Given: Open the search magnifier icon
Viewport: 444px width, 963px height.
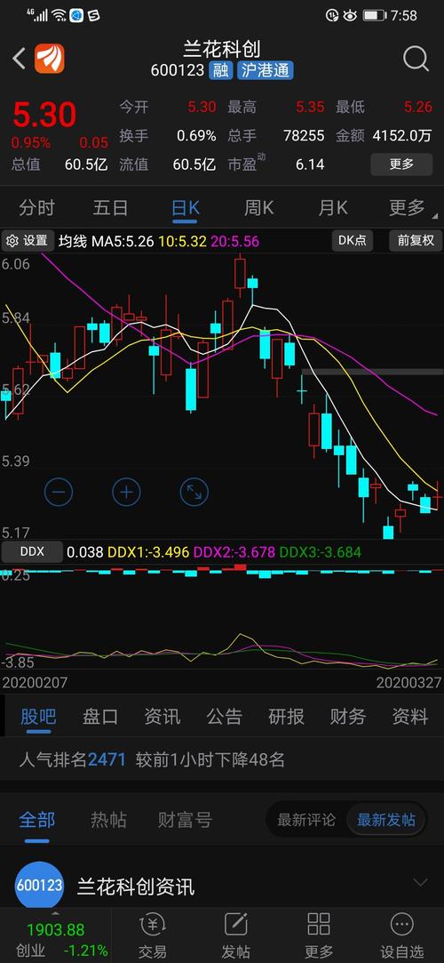Looking at the screenshot, I should tap(416, 59).
